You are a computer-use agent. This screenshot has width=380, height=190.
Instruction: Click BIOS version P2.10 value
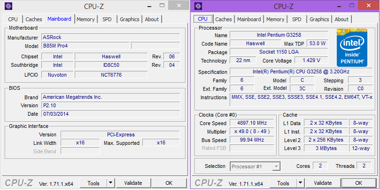pos(111,105)
